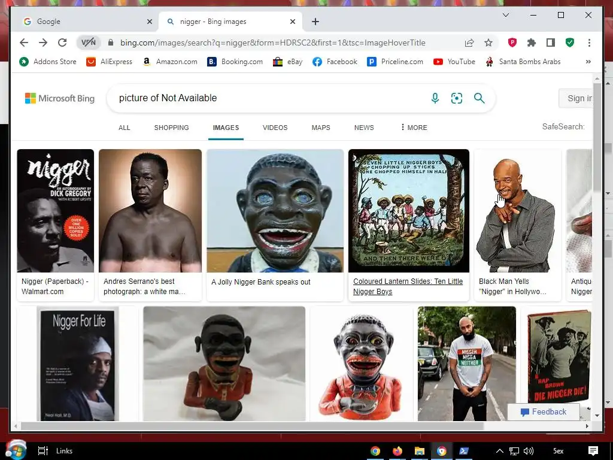This screenshot has width=613, height=460.
Task: View site info via the padlock icon
Action: 111,43
